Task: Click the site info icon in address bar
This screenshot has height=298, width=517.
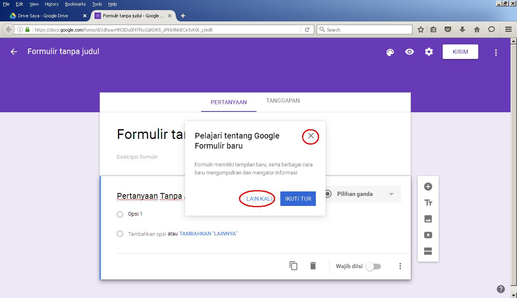Action: click(x=20, y=29)
